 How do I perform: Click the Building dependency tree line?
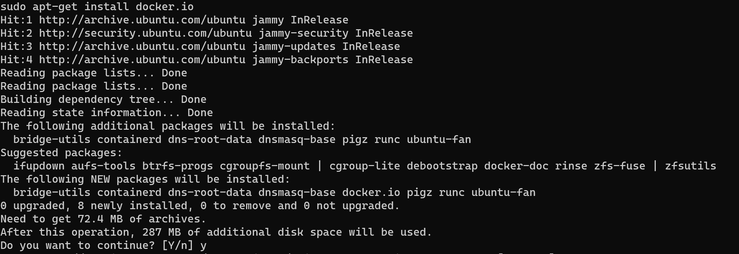103,99
